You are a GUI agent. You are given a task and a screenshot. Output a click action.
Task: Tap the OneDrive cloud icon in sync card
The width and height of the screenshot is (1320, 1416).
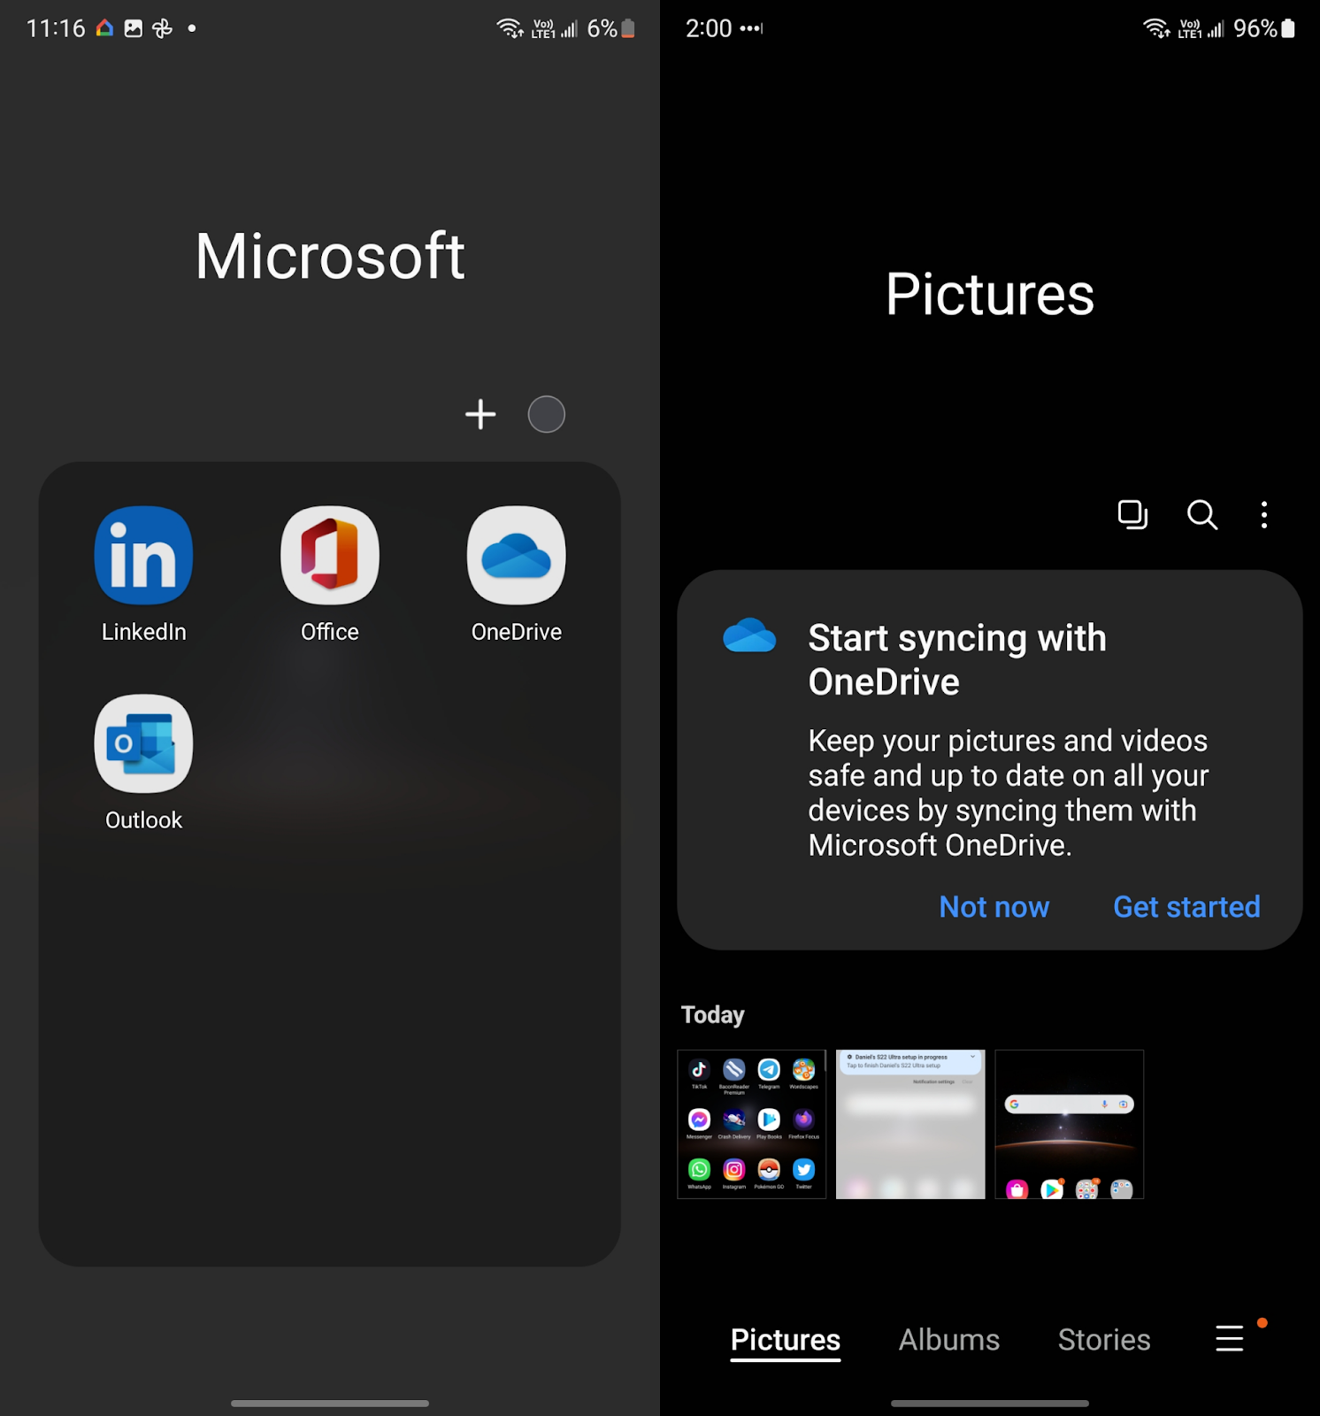(749, 635)
